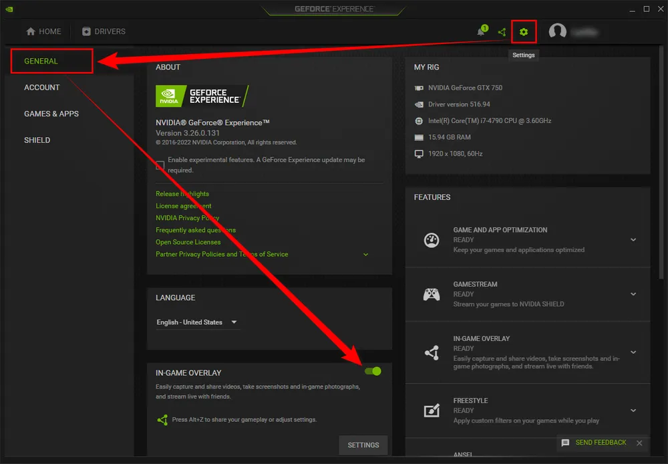Open License agreement link
The height and width of the screenshot is (464, 668).
pyautogui.click(x=183, y=206)
